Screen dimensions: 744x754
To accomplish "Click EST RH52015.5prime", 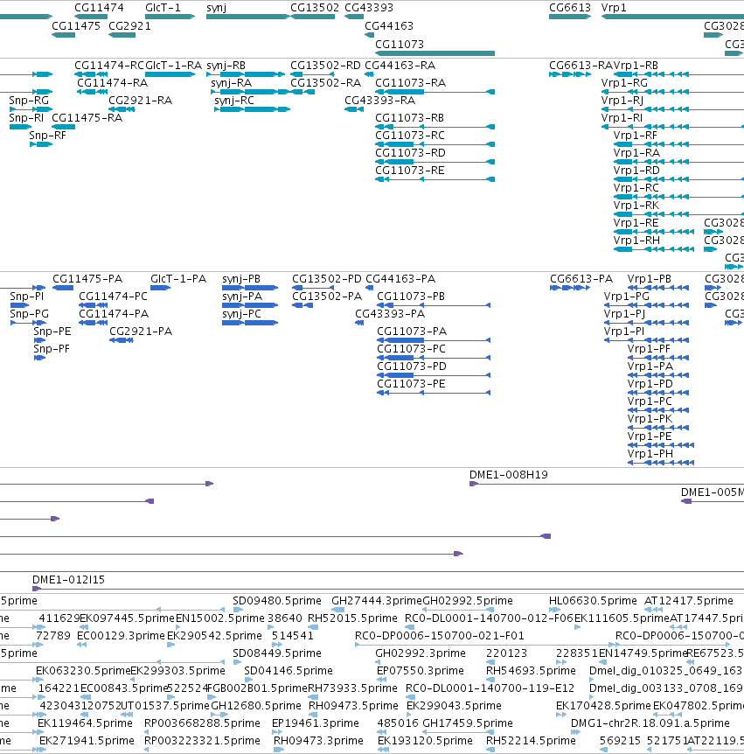I will (x=313, y=627).
